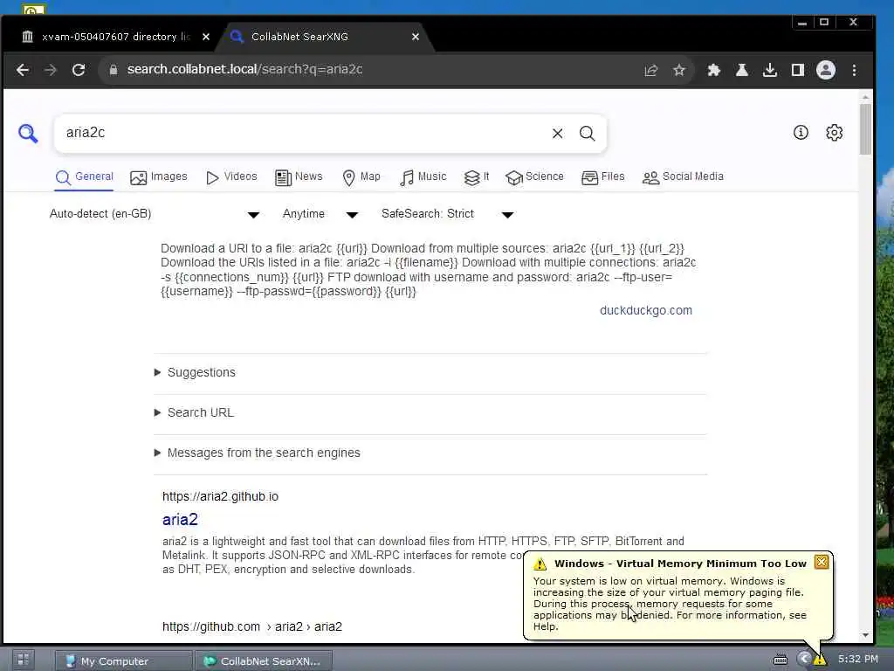
Task: Reload the current page
Action: (x=79, y=70)
